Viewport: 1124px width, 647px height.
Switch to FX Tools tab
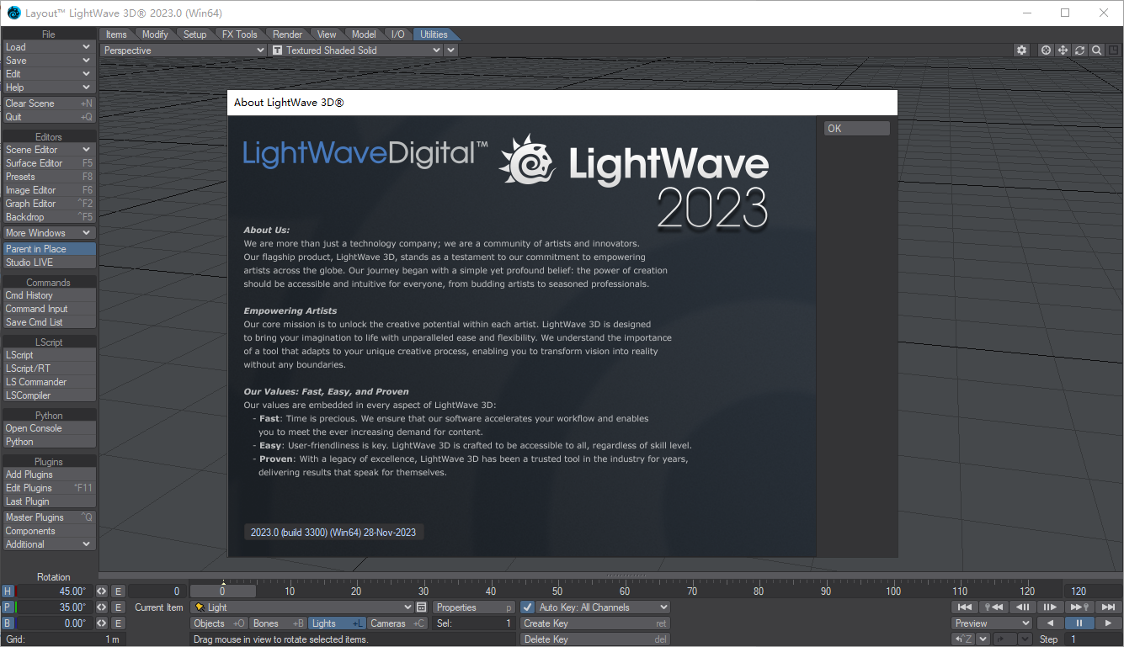coord(239,34)
